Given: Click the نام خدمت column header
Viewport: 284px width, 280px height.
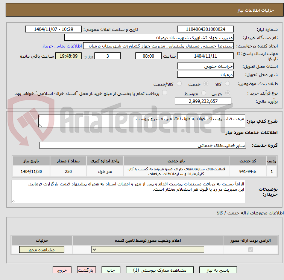Looking at the screenshot, I should tap(176, 161).
